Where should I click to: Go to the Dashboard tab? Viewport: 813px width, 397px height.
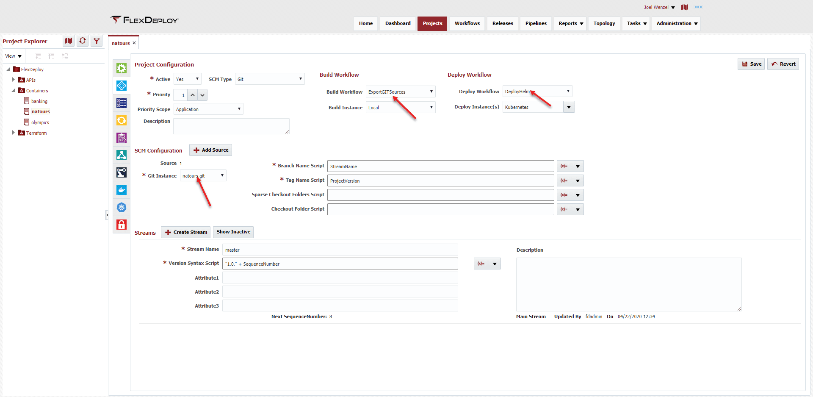click(398, 23)
